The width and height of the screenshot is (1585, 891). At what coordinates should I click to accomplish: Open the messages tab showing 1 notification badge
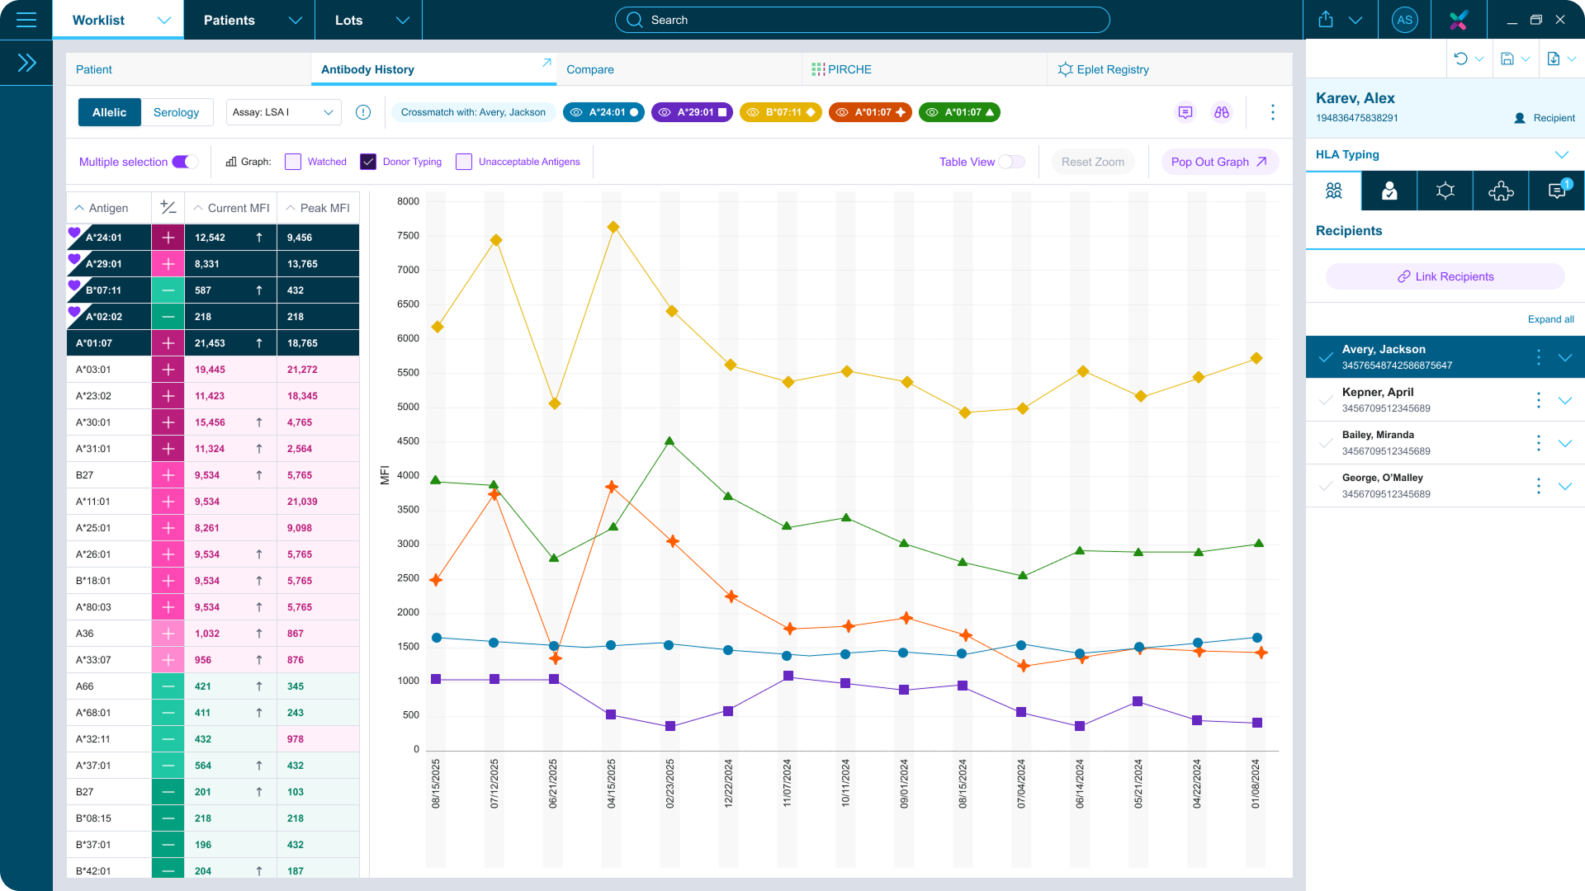(x=1557, y=191)
